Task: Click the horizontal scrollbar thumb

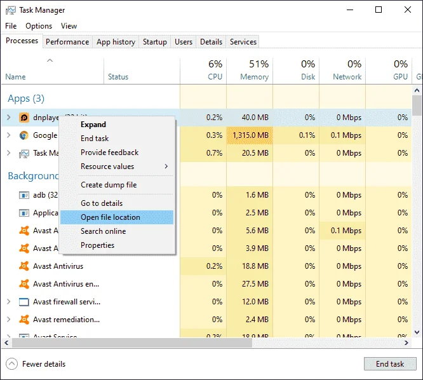Action: click(132, 343)
